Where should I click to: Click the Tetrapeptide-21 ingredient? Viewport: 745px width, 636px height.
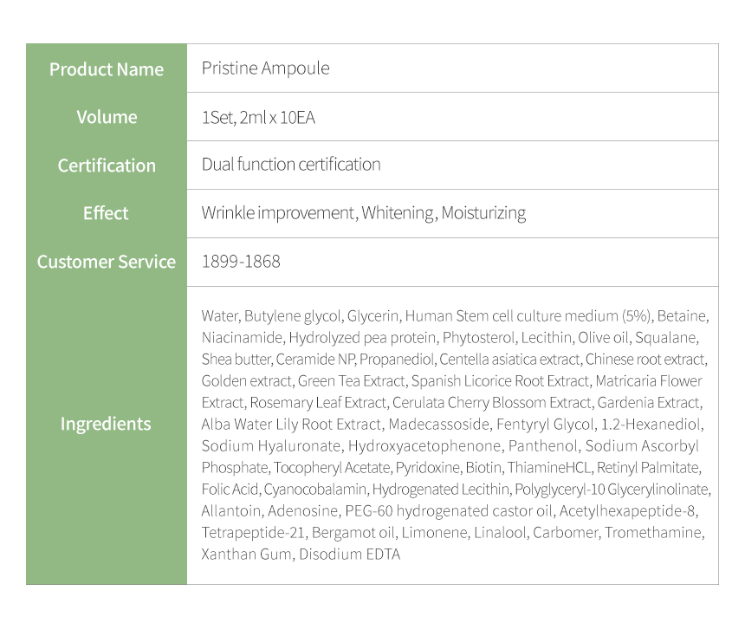(x=253, y=532)
